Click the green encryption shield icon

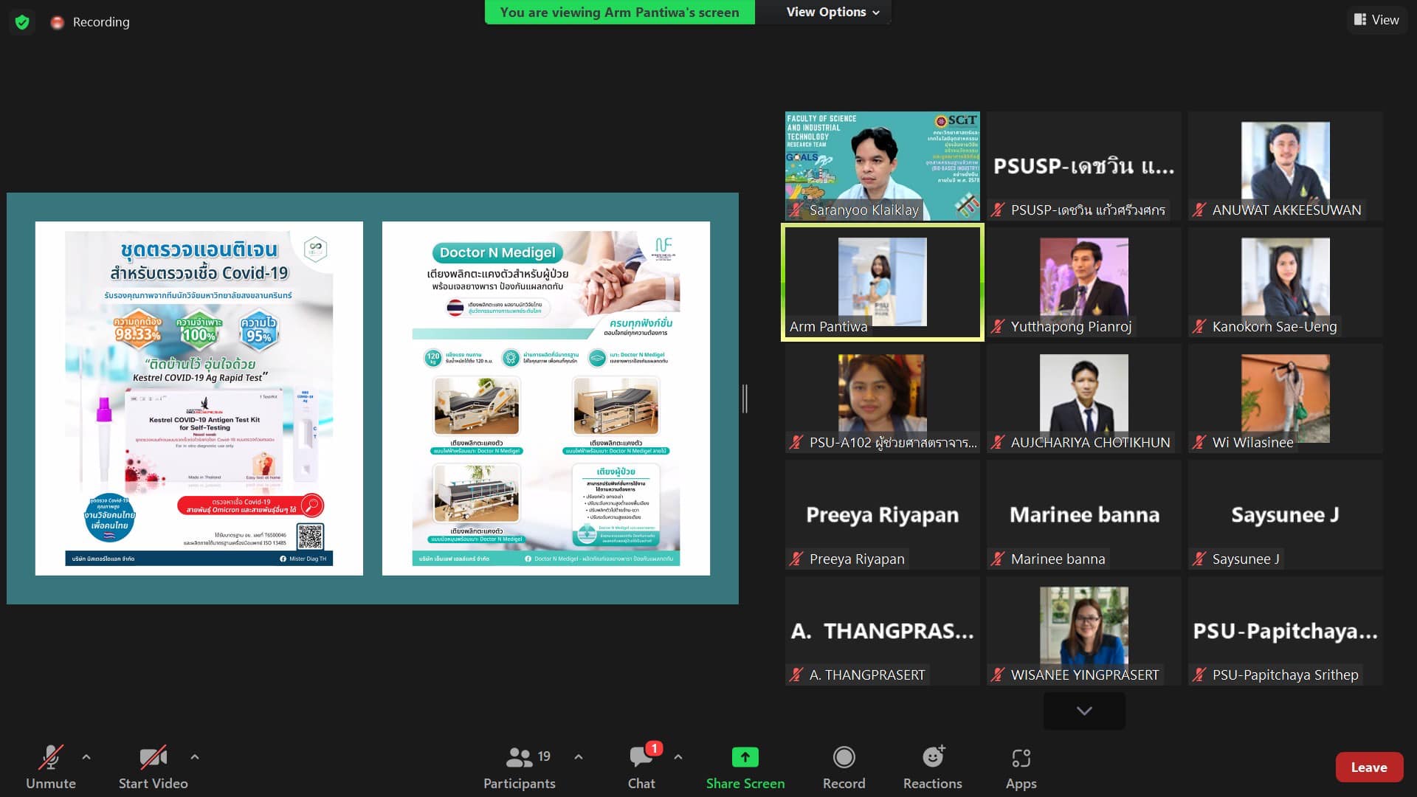[22, 22]
